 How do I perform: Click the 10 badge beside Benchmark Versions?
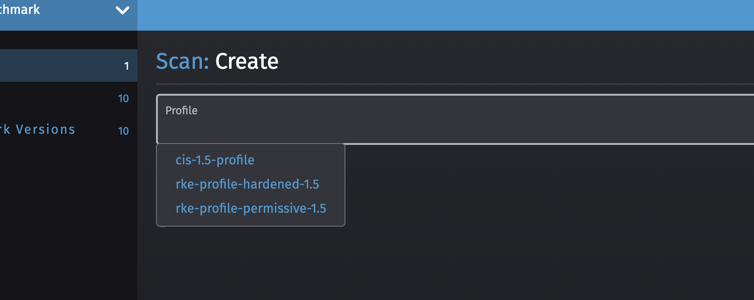click(x=123, y=131)
